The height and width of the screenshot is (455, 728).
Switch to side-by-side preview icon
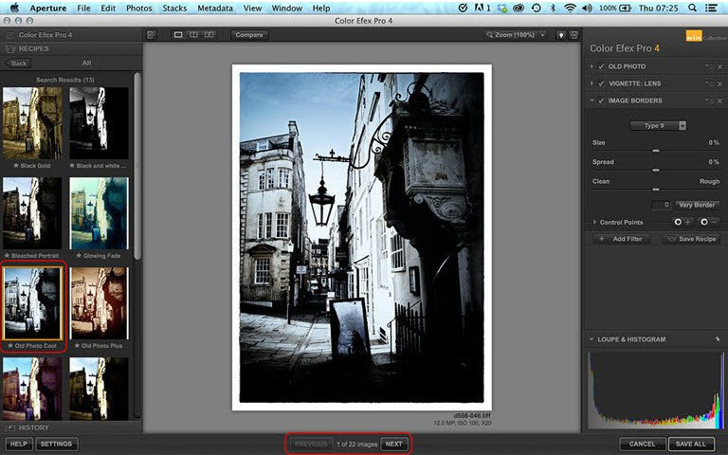[x=209, y=35]
